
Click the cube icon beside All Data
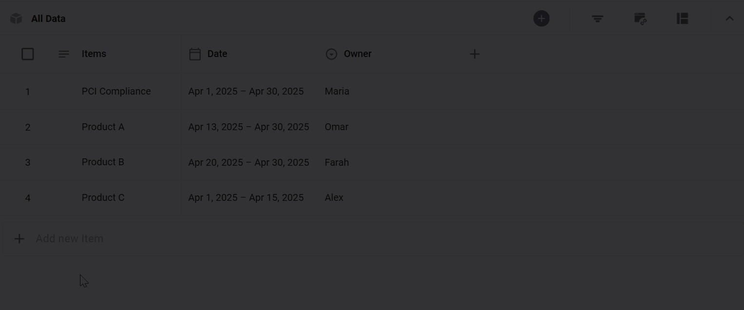(x=16, y=18)
